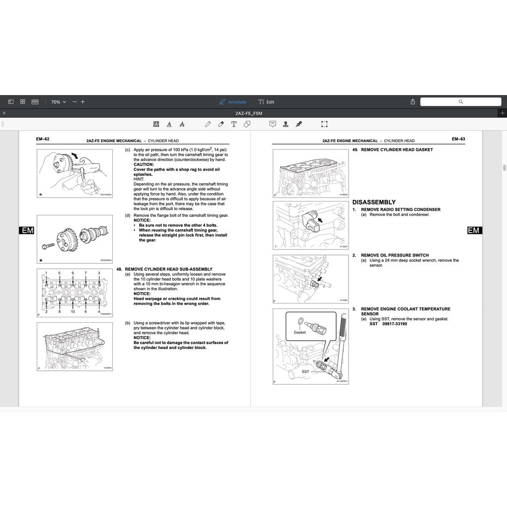Add a new tab with plus
Screen dimensions: 507x507
(503, 113)
